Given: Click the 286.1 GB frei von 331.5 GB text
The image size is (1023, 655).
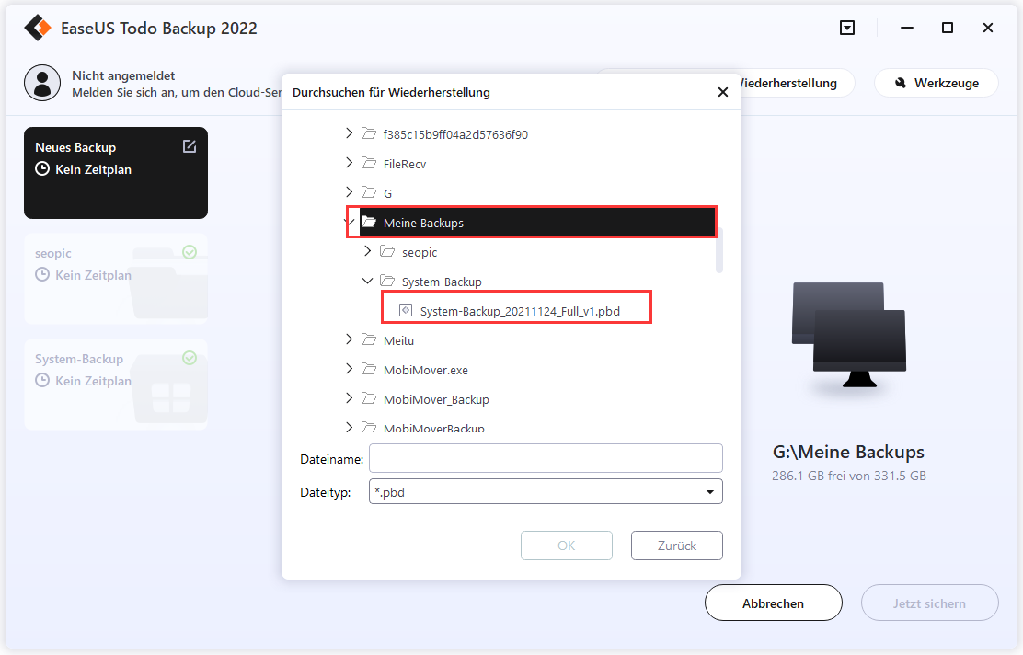Looking at the screenshot, I should pos(849,476).
